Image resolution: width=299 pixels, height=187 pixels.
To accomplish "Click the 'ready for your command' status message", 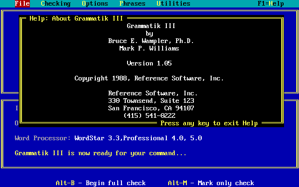I will click(100, 153).
